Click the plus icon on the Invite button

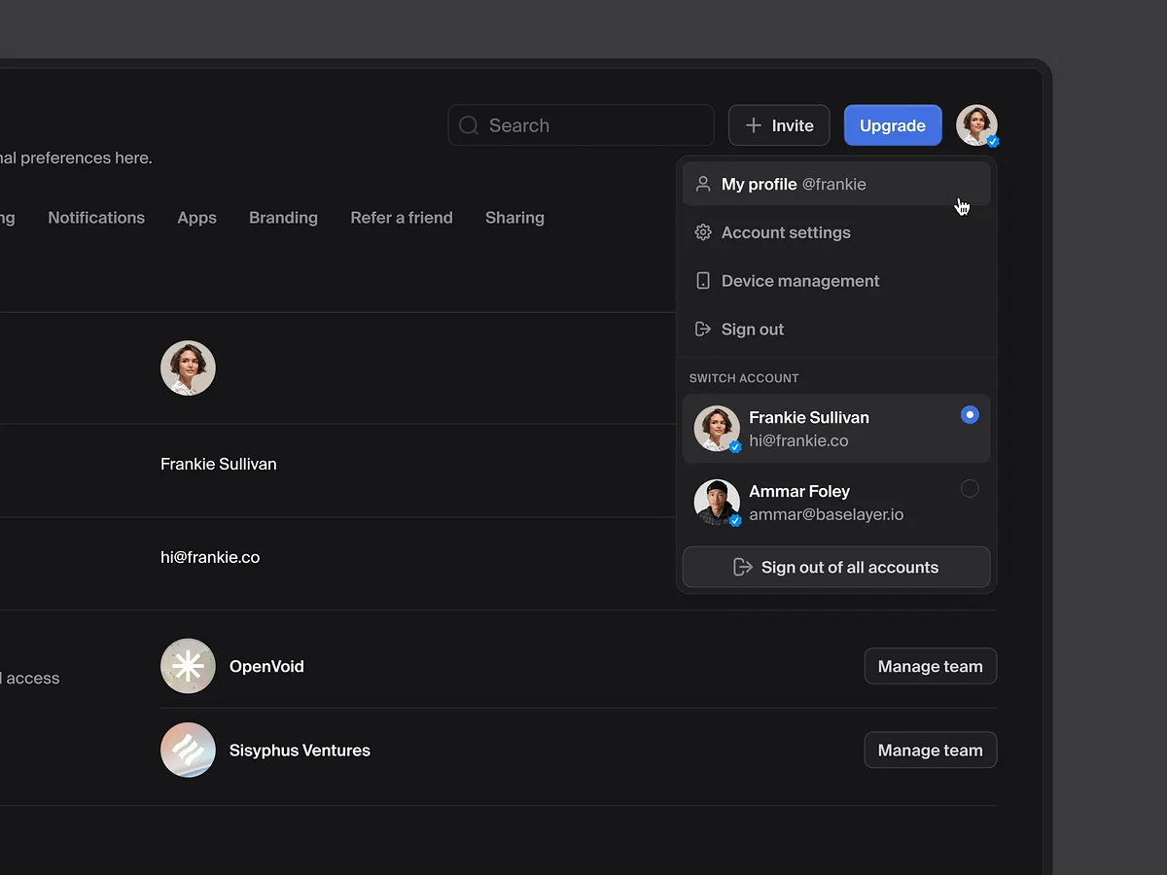click(753, 125)
